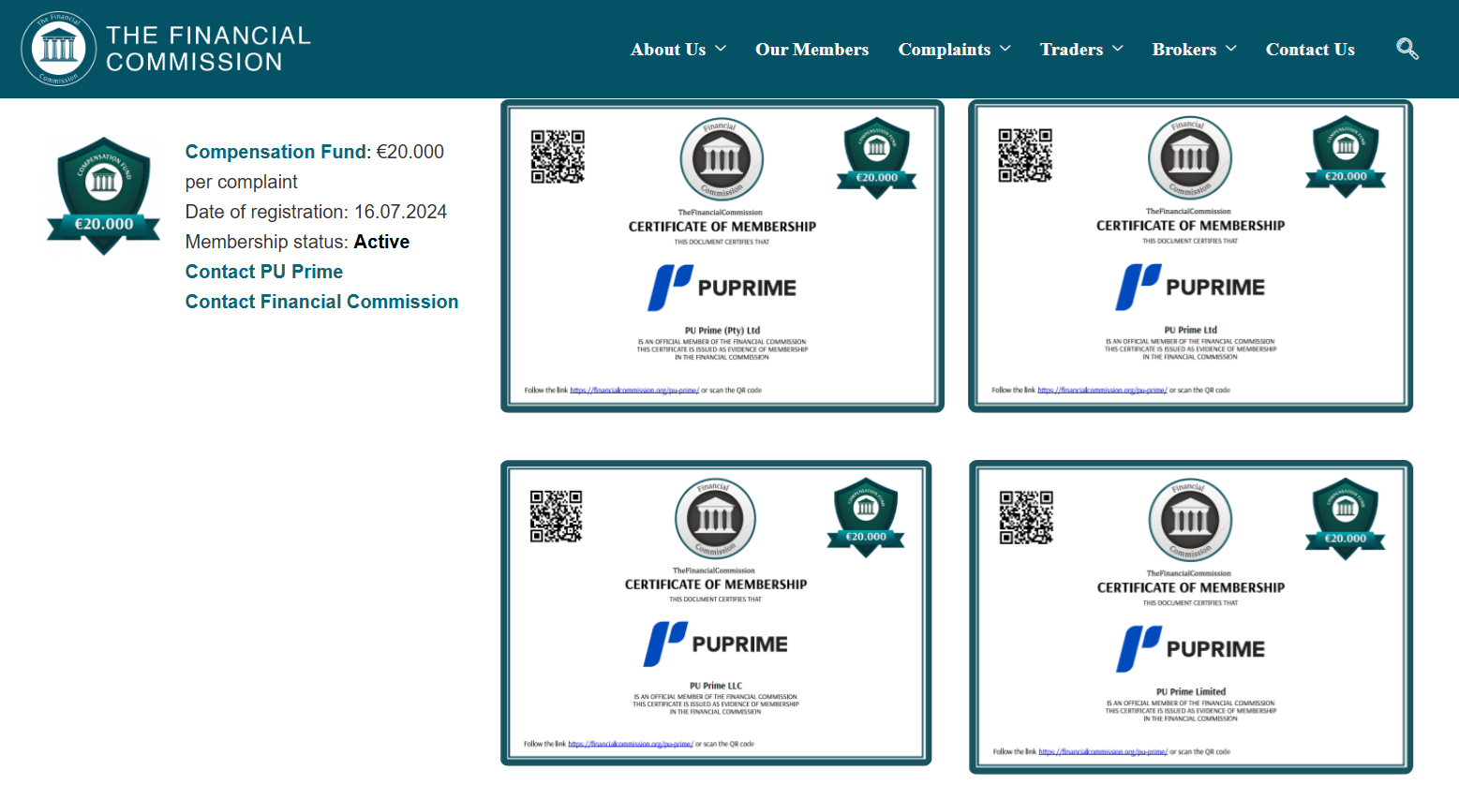Open the Compensation Fund link

(x=275, y=152)
